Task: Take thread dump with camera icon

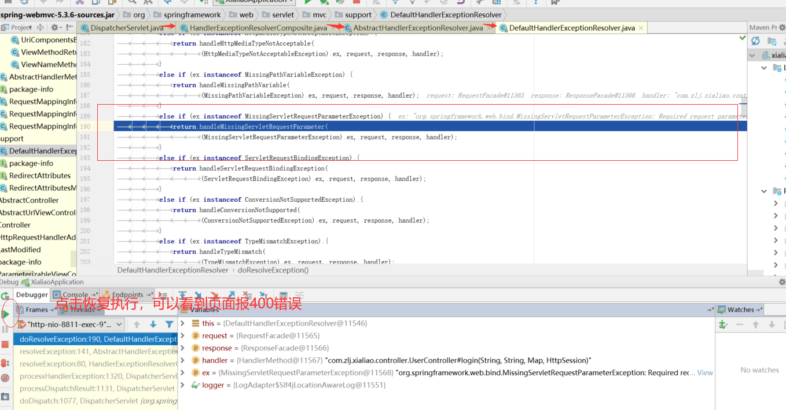Action: point(5,397)
